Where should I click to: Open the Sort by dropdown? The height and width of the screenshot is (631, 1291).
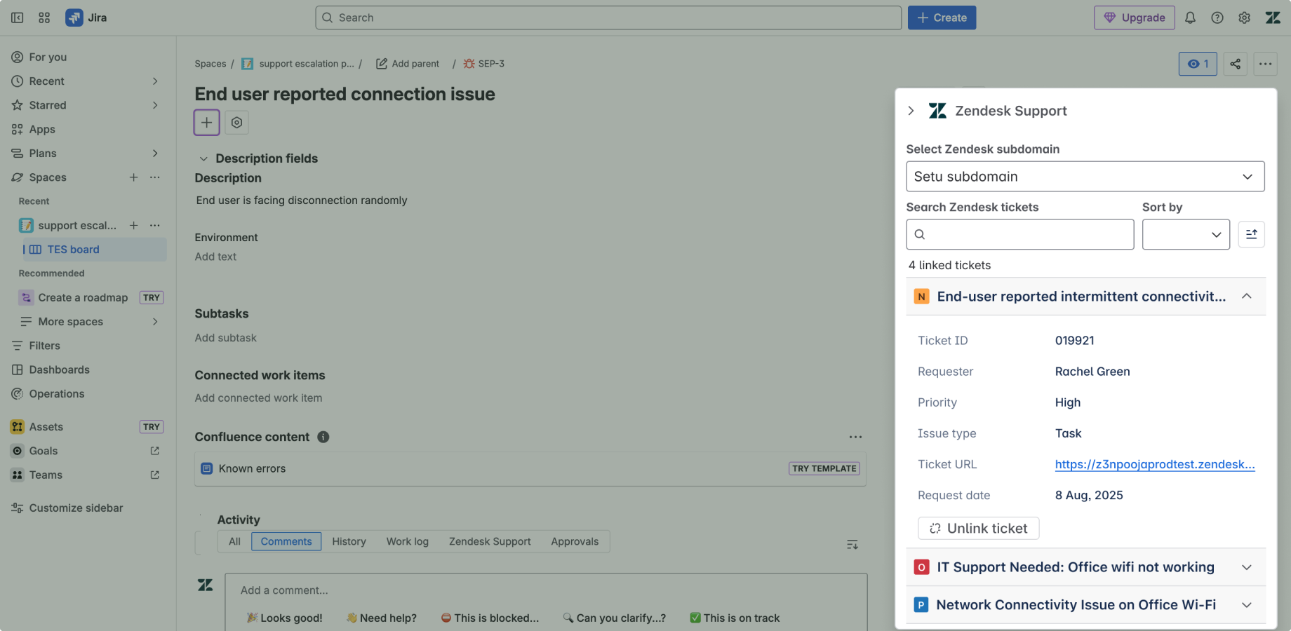[1186, 234]
